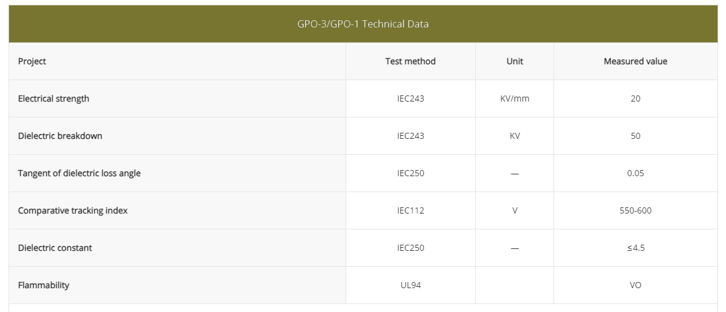
Task: Select the Electrical strength row label
Action: 54,98
